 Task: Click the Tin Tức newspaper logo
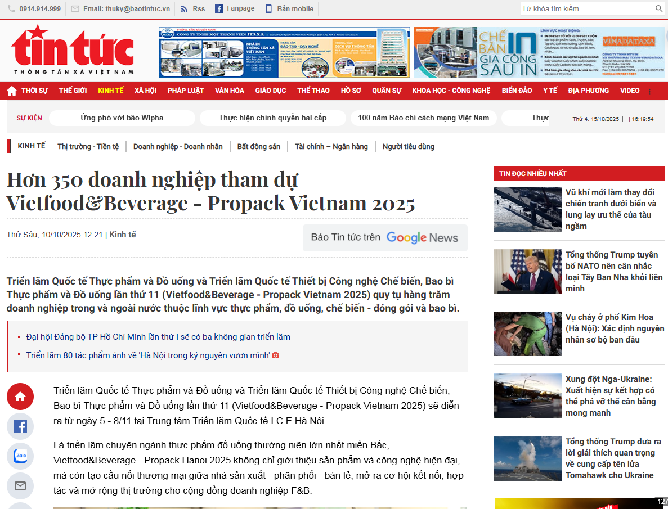click(73, 51)
